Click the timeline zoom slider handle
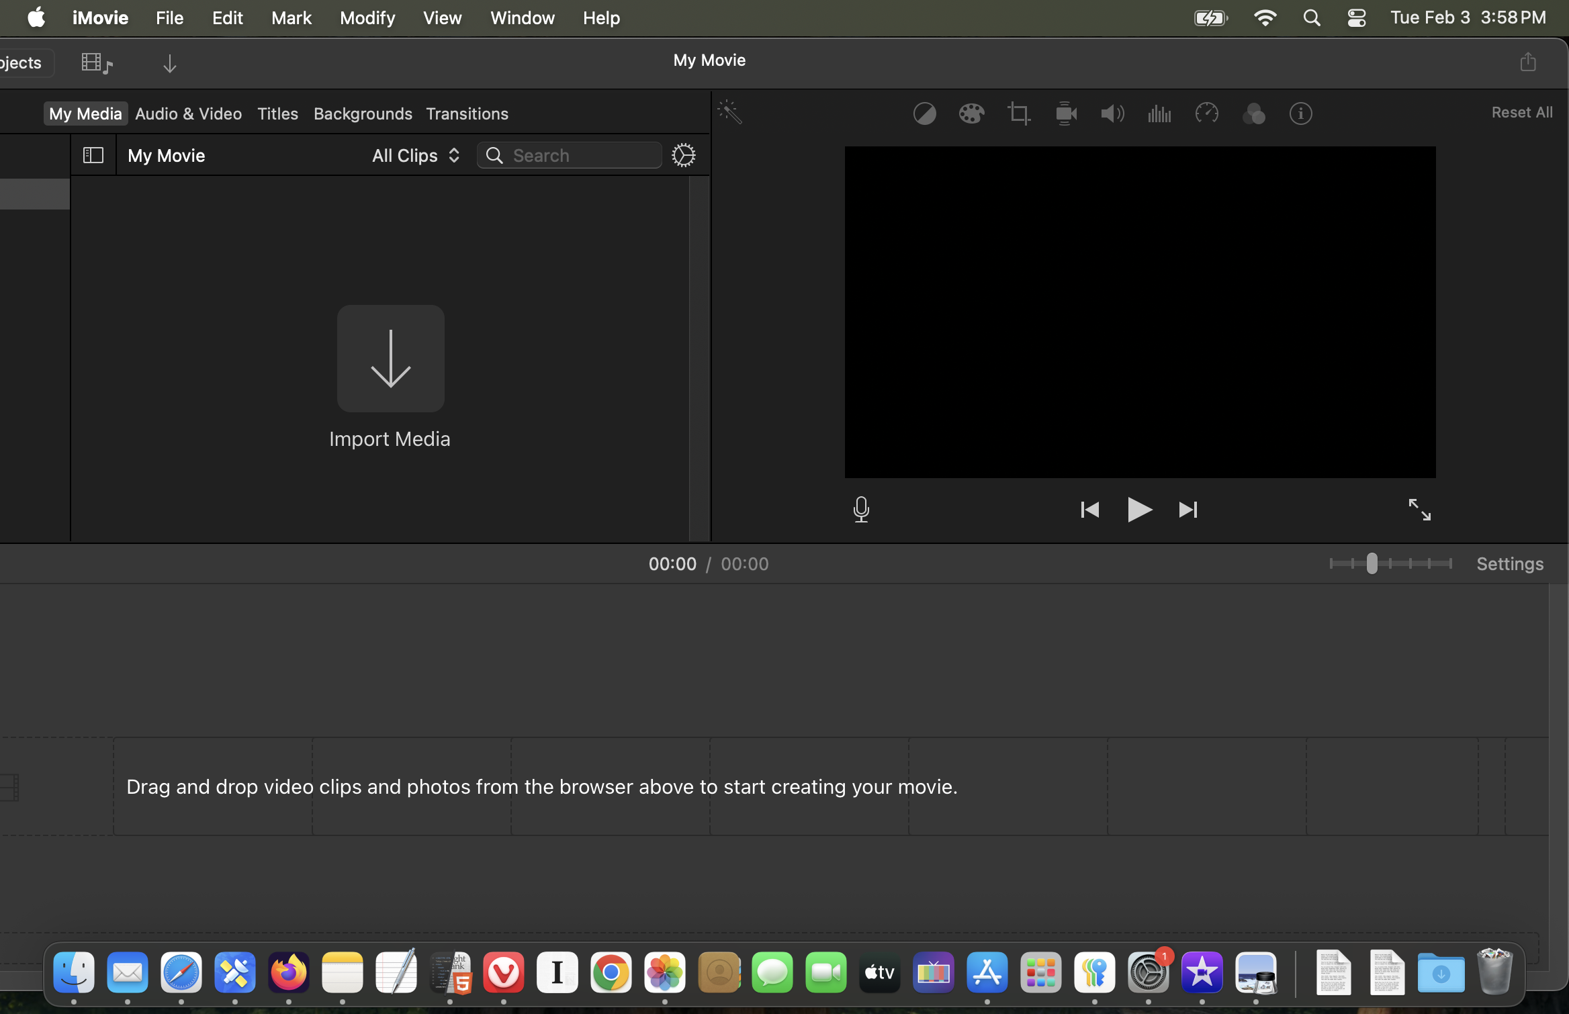The image size is (1569, 1014). click(x=1372, y=563)
